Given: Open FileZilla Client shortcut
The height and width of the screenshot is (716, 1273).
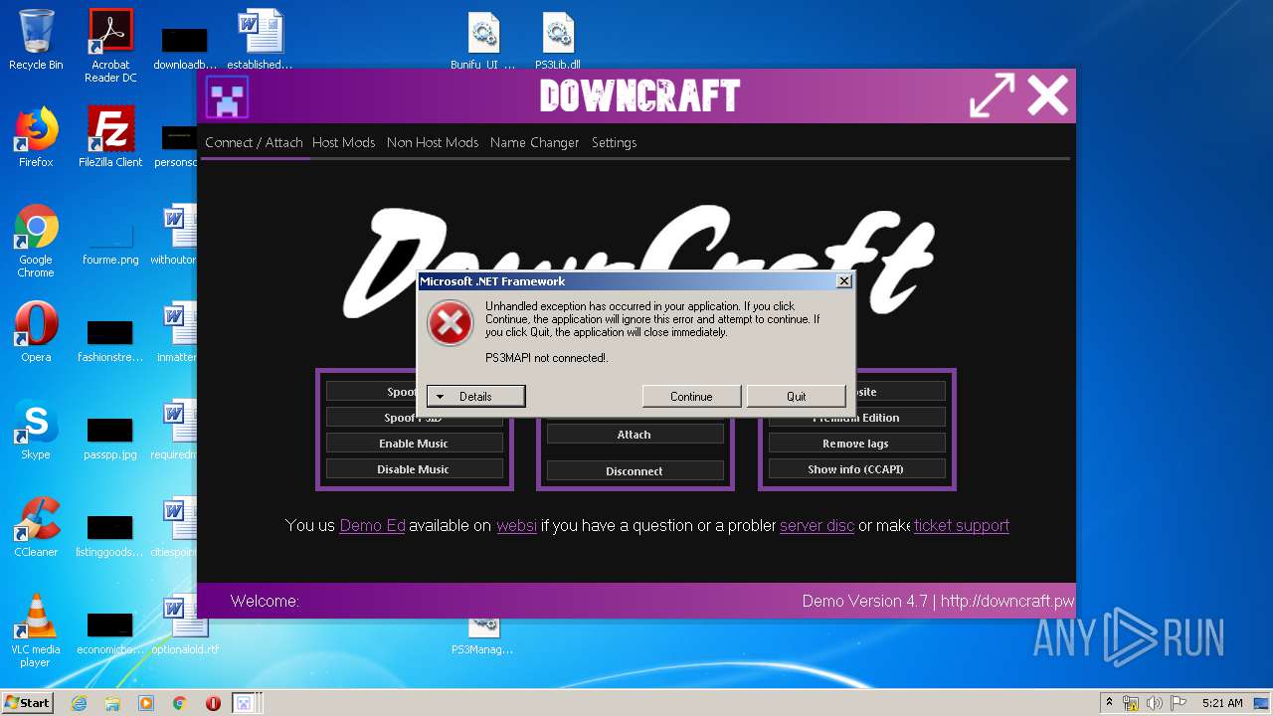Looking at the screenshot, I should click(110, 137).
